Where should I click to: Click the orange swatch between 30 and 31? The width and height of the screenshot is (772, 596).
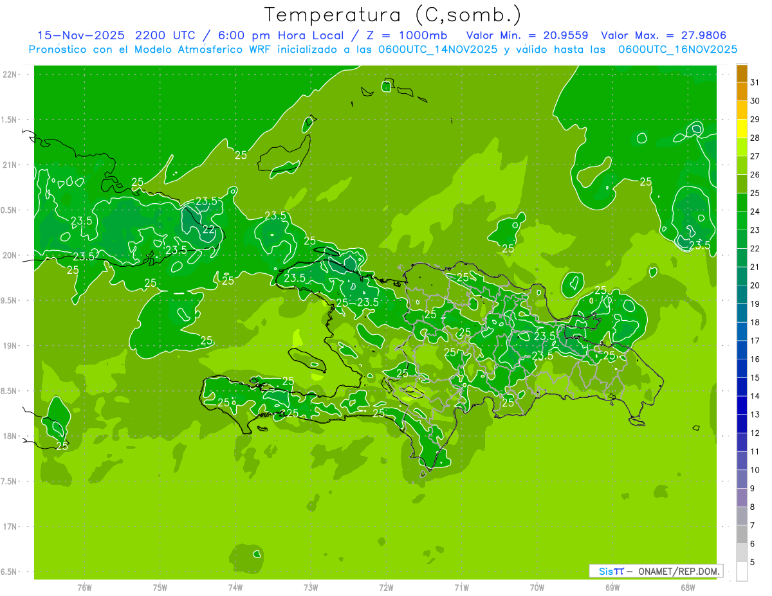tap(742, 91)
